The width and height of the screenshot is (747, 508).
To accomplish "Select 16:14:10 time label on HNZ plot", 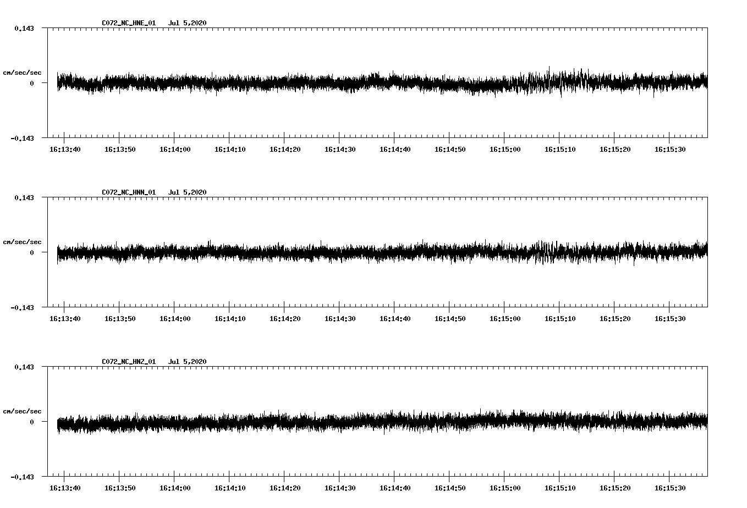I will pos(230,488).
